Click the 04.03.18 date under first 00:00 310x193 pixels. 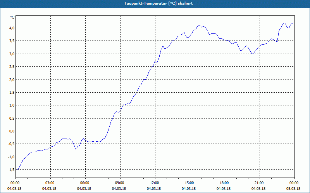(x=14, y=189)
